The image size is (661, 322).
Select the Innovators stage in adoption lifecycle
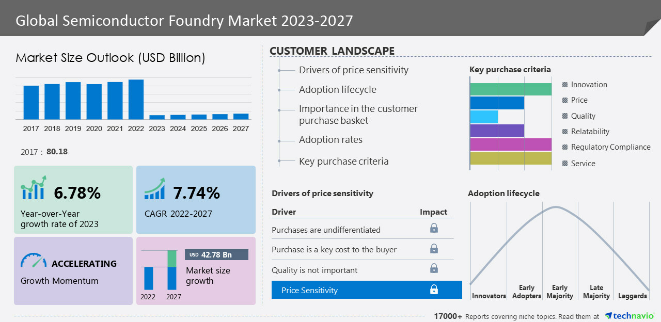489,296
